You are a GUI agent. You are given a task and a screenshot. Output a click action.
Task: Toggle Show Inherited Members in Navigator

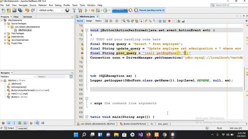(3, 123)
